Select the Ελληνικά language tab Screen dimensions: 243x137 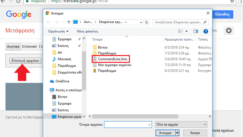coord(29,47)
